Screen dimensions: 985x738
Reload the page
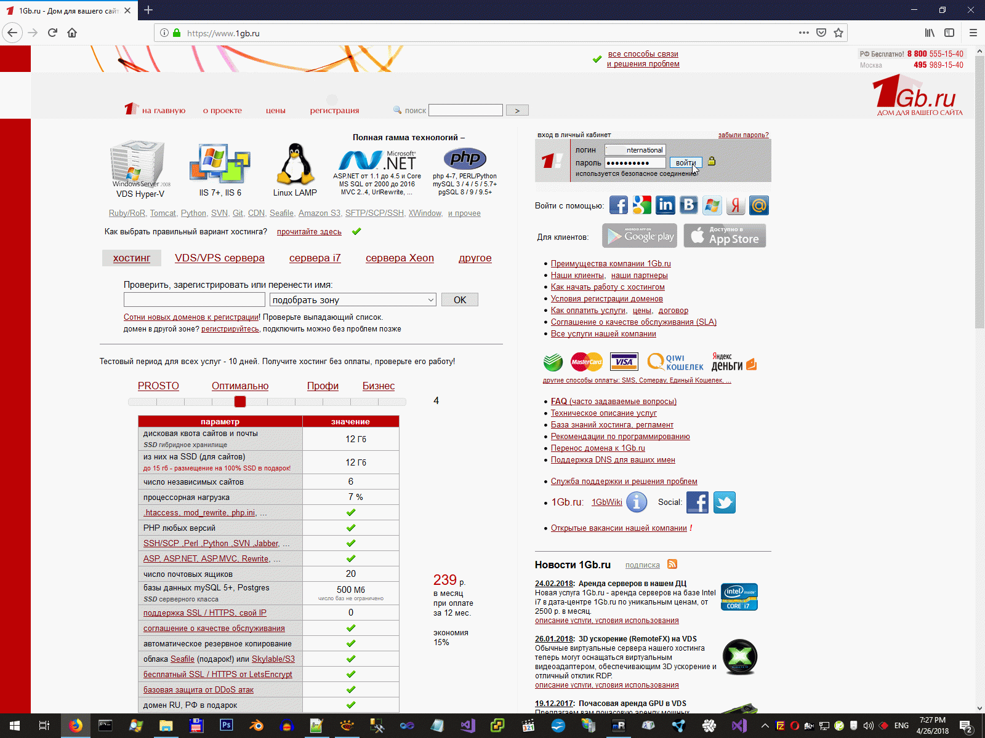52,33
